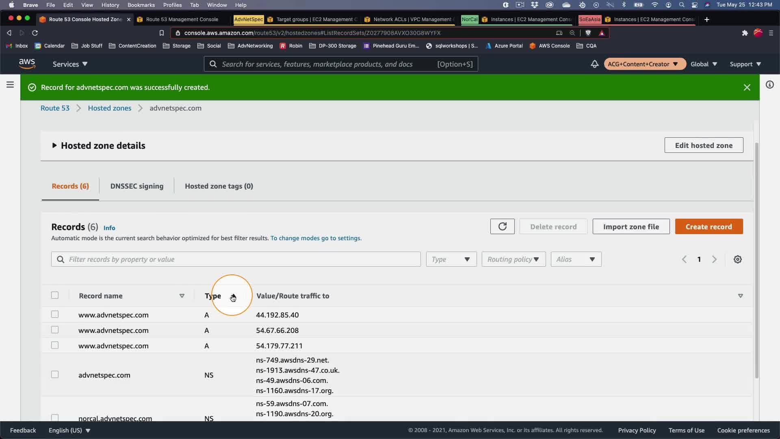Click the Hosted zones breadcrumb link
The height and width of the screenshot is (439, 780).
109,108
